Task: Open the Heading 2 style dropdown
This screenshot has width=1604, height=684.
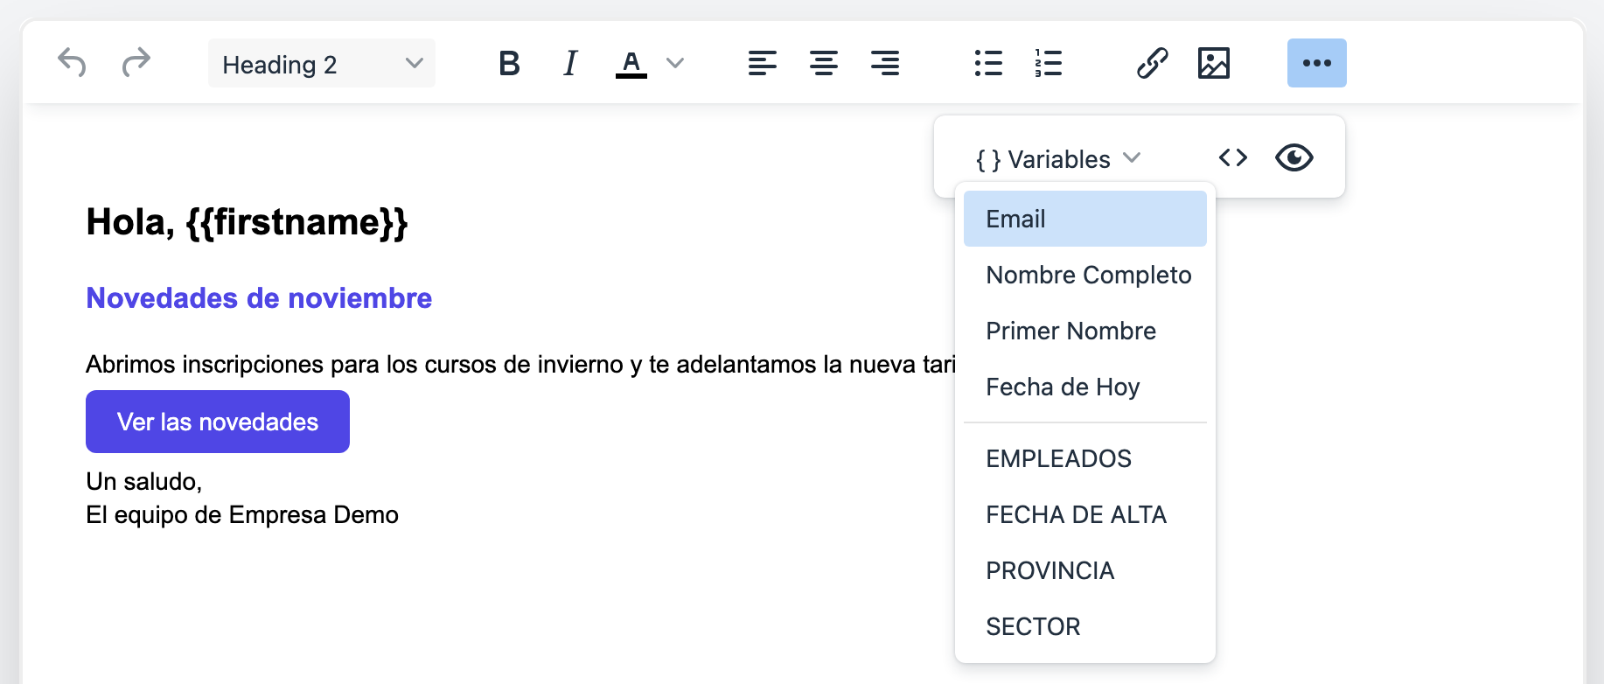Action: 322,64
